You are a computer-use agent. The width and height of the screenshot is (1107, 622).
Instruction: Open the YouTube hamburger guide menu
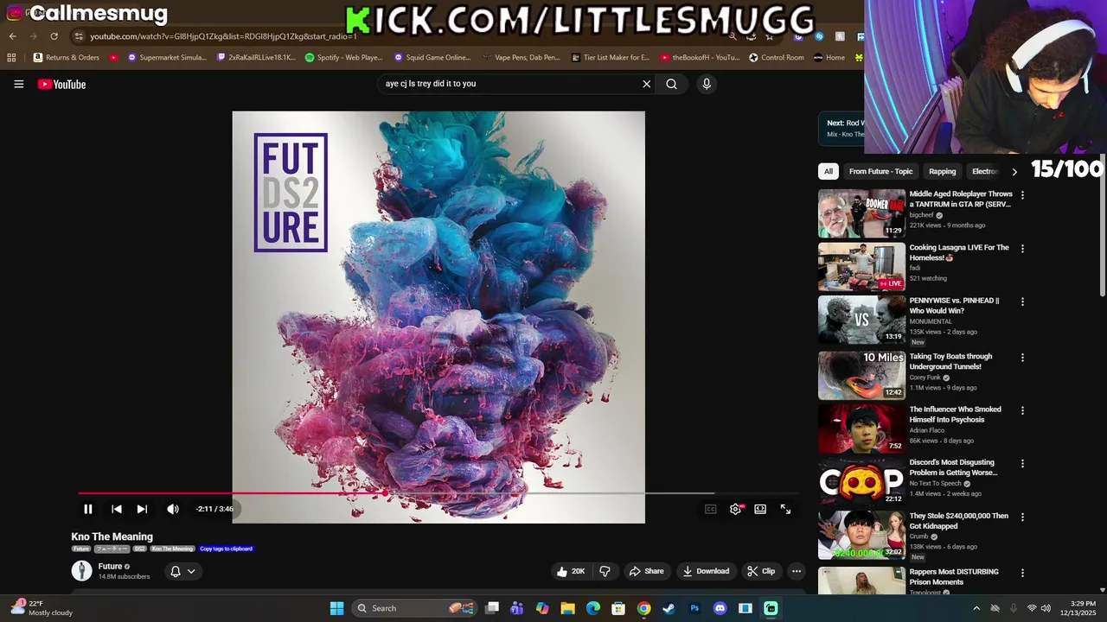[x=18, y=84]
